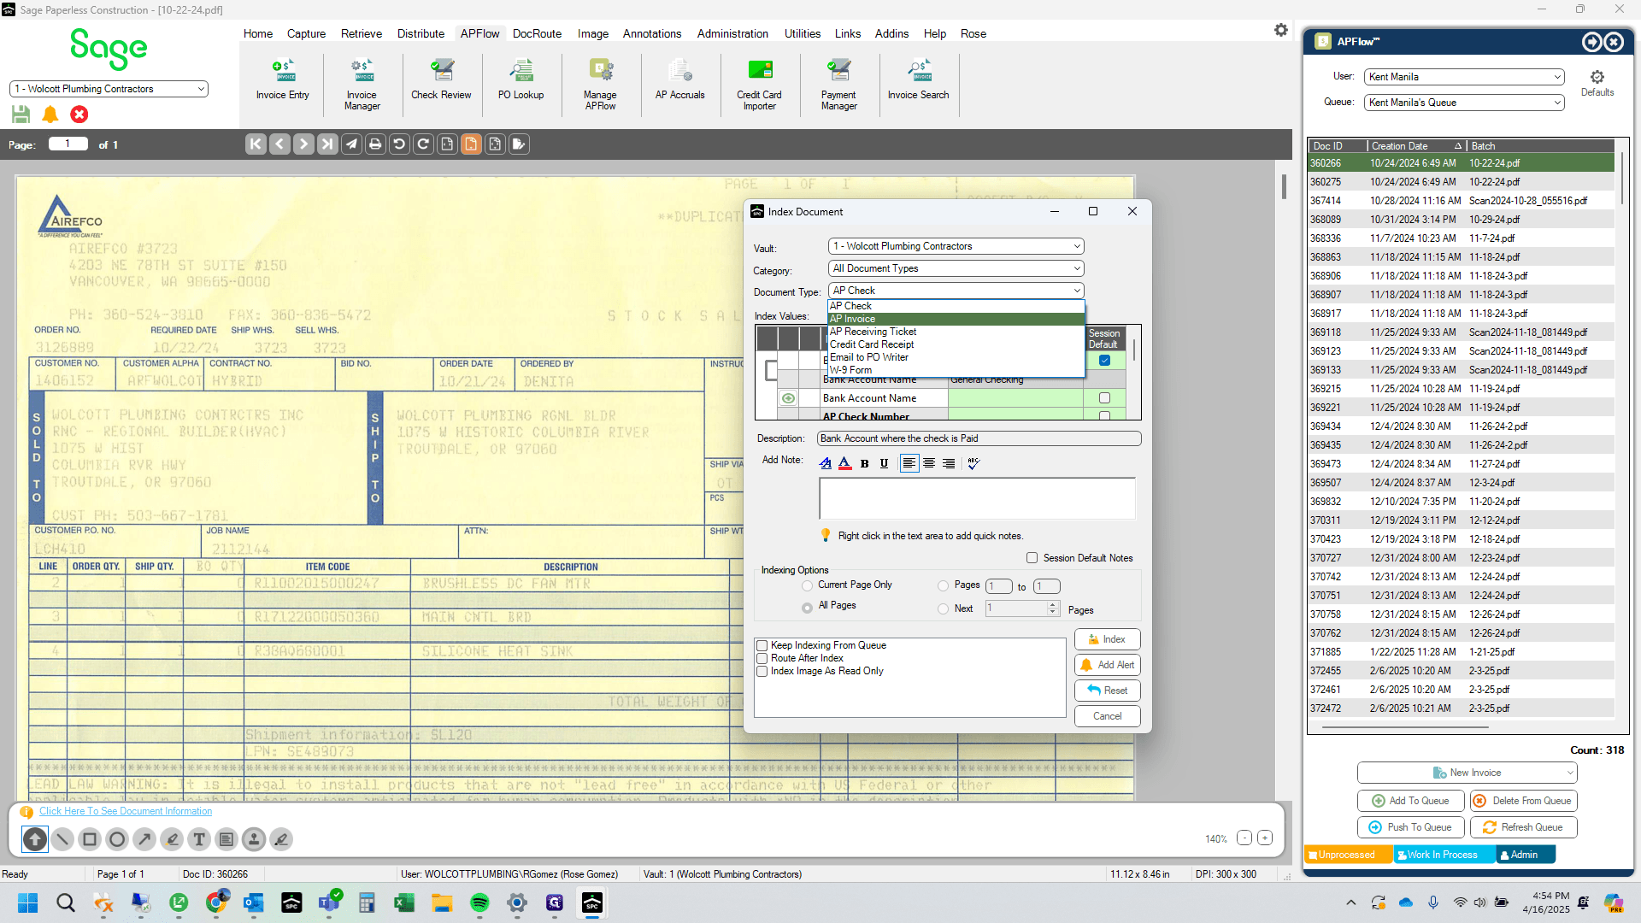The height and width of the screenshot is (923, 1641).
Task: Fit the page to width
Action: [447, 144]
